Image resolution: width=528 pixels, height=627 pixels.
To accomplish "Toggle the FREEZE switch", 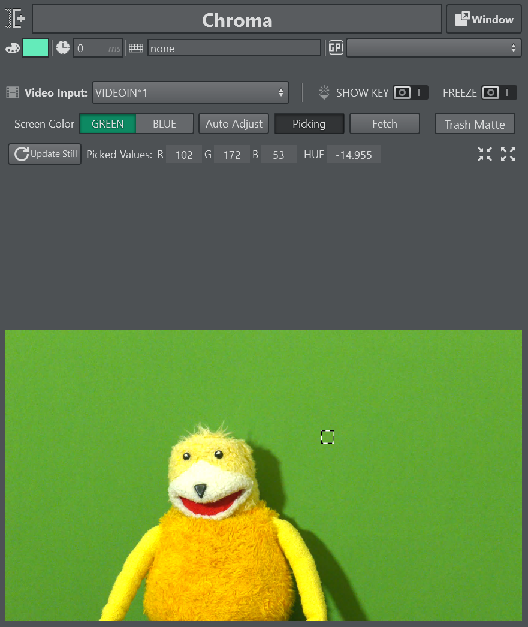I will click(499, 93).
